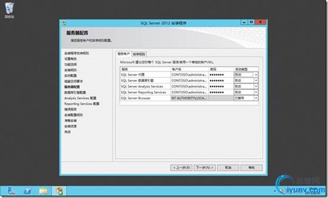The image size is (328, 198).
Task: Select 数据库引擎配置 step in sidebar
Action: pyautogui.click(x=75, y=93)
